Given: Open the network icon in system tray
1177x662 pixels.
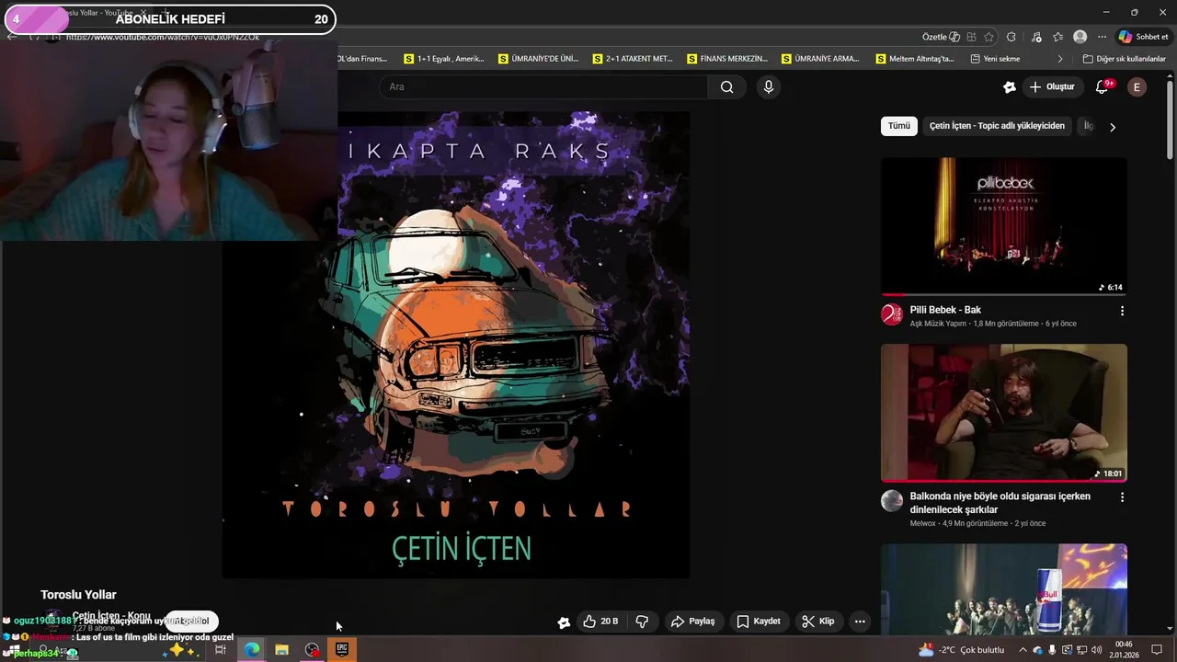Looking at the screenshot, I should (x=1081, y=650).
